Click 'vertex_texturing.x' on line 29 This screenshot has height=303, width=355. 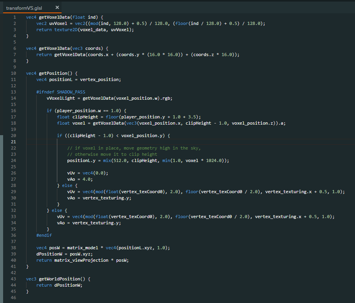288,192
